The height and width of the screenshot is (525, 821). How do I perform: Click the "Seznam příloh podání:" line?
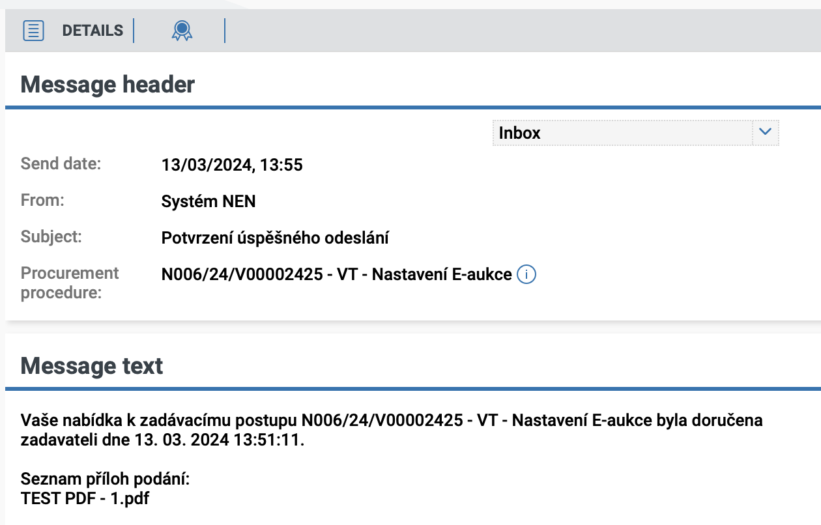click(x=105, y=480)
